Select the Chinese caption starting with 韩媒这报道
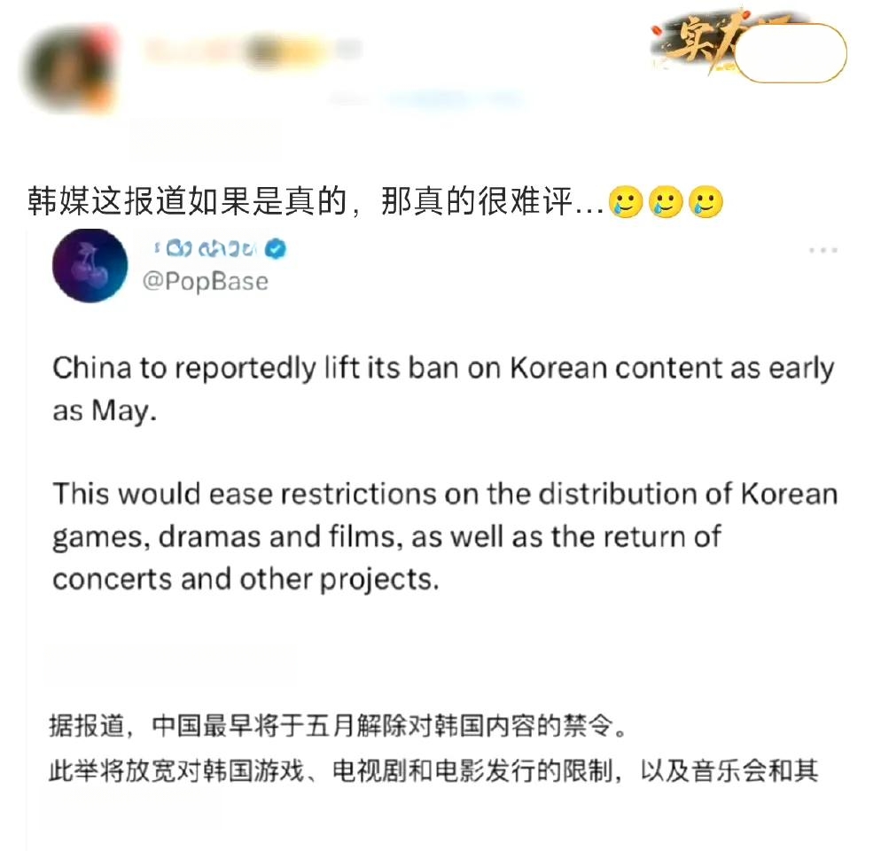873x851 pixels. pos(316,201)
